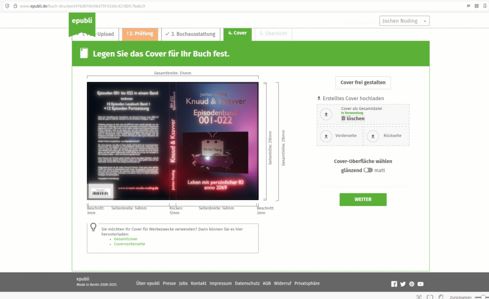Click the Rückseite upload icon
489x299 pixels.
tap(373, 136)
